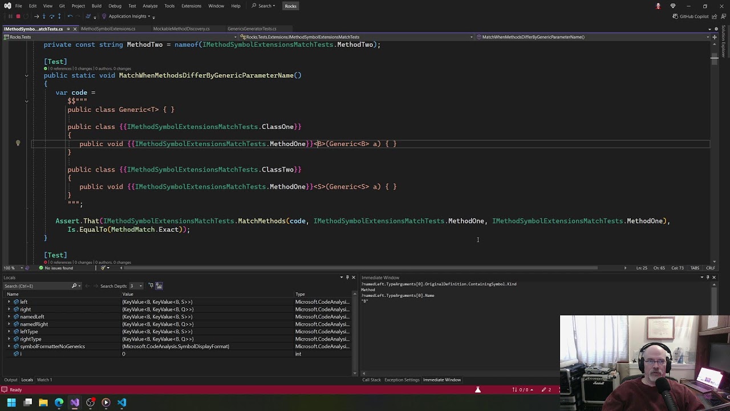Expand the 'right' variable in Locals
730x411 pixels.
tap(9, 309)
